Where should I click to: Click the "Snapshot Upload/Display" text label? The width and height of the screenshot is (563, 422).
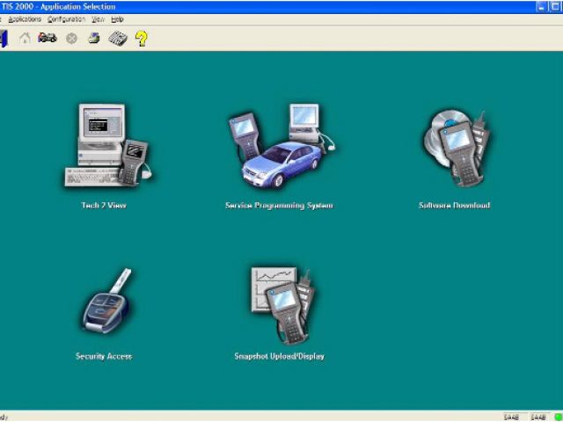coord(279,357)
